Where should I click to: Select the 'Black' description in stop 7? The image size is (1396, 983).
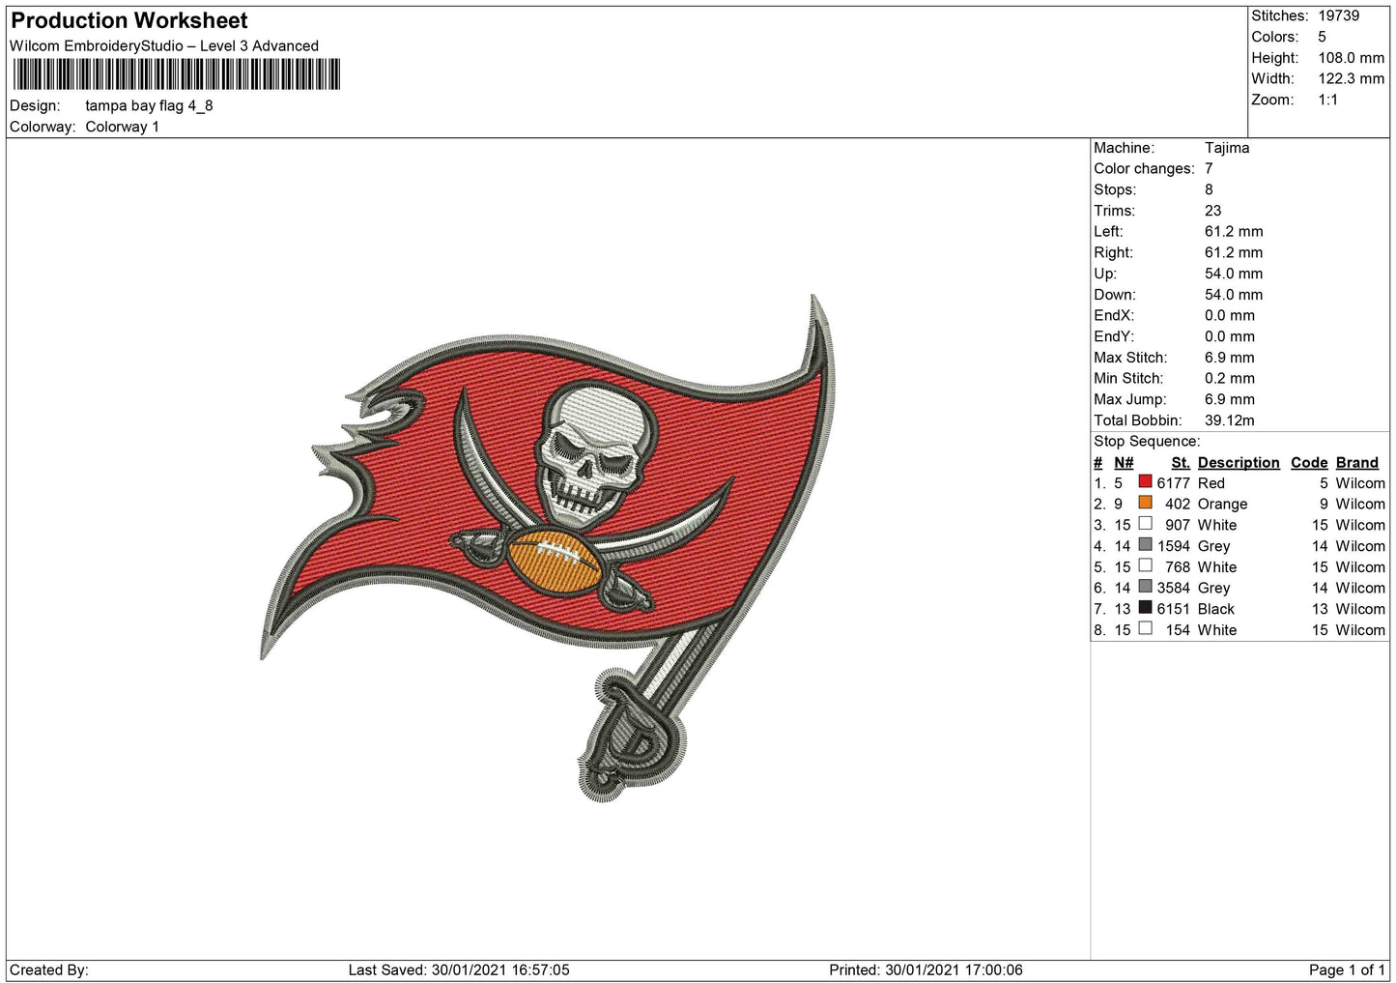(1216, 610)
